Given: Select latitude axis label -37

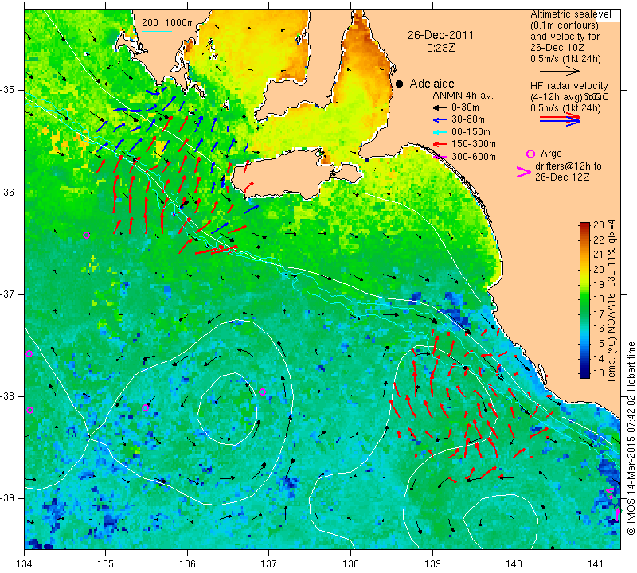Looking at the screenshot, I should (x=7, y=294).
